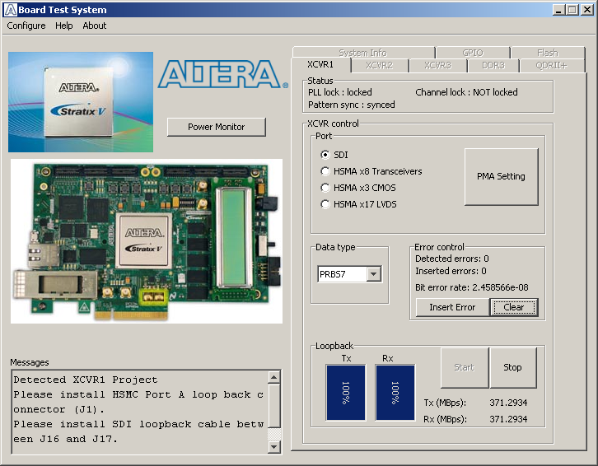
Task: Click the Altera logo image
Action: coord(223,74)
